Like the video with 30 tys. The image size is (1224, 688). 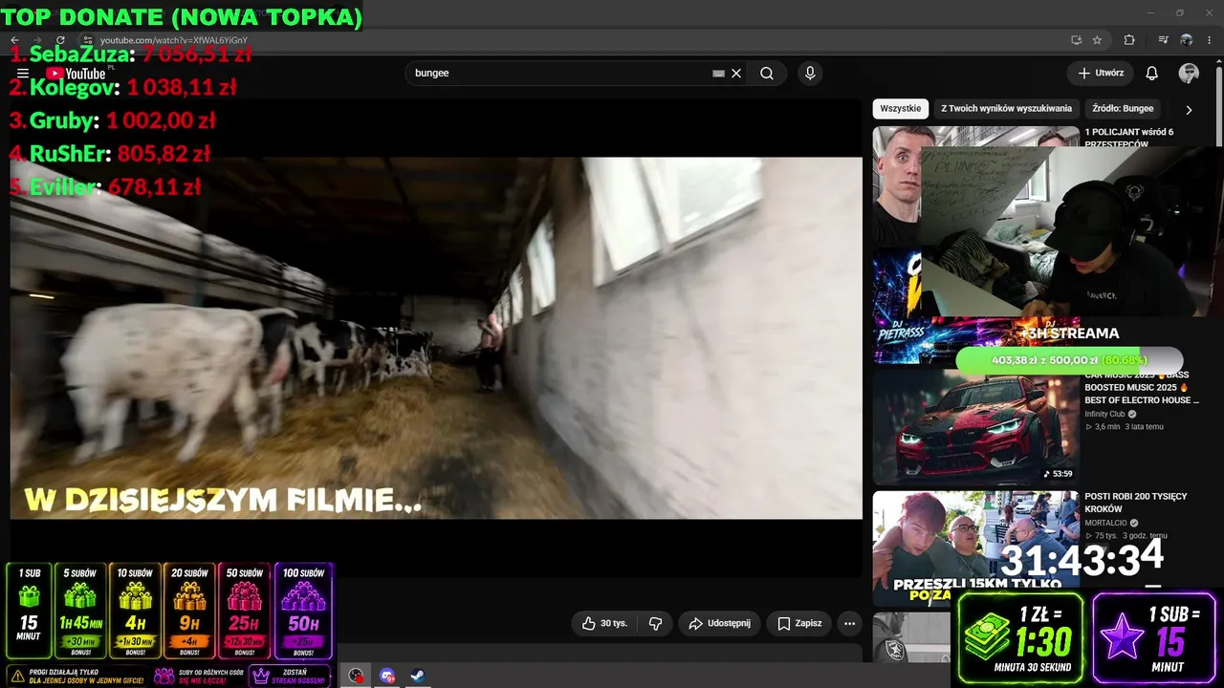[x=605, y=623]
